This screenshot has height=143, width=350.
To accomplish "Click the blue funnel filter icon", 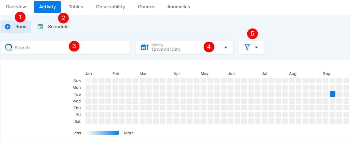I will click(x=247, y=48).
